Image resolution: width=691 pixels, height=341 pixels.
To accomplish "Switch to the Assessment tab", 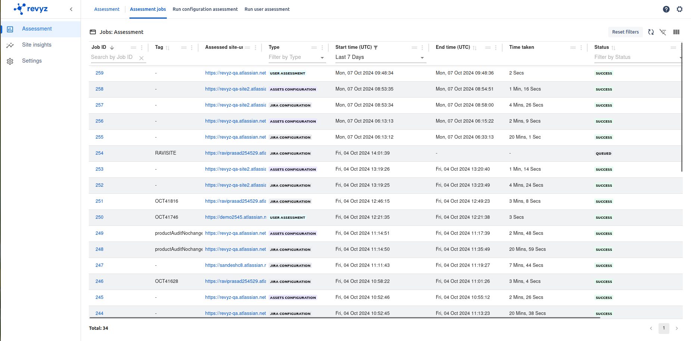I will [x=107, y=9].
